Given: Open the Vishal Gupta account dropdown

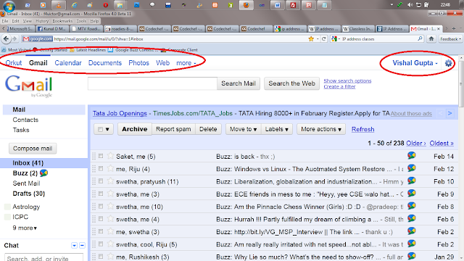Looking at the screenshot, I should click(x=415, y=63).
